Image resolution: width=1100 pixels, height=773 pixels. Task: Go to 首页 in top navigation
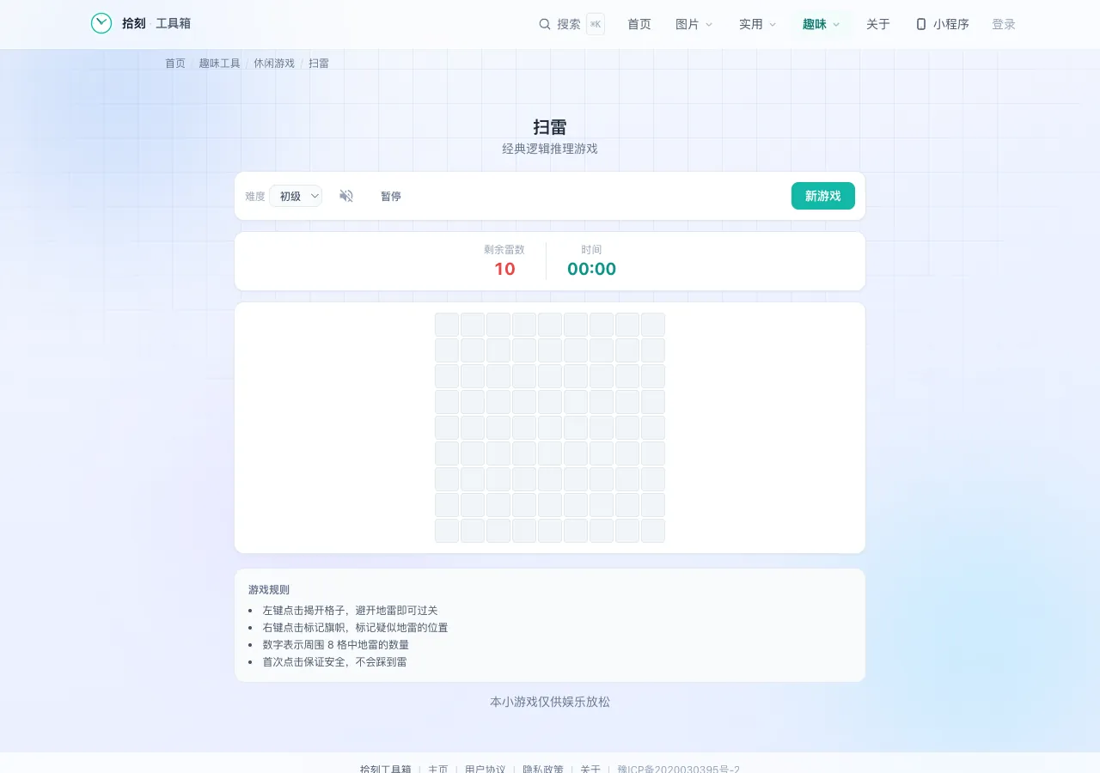pyautogui.click(x=639, y=24)
